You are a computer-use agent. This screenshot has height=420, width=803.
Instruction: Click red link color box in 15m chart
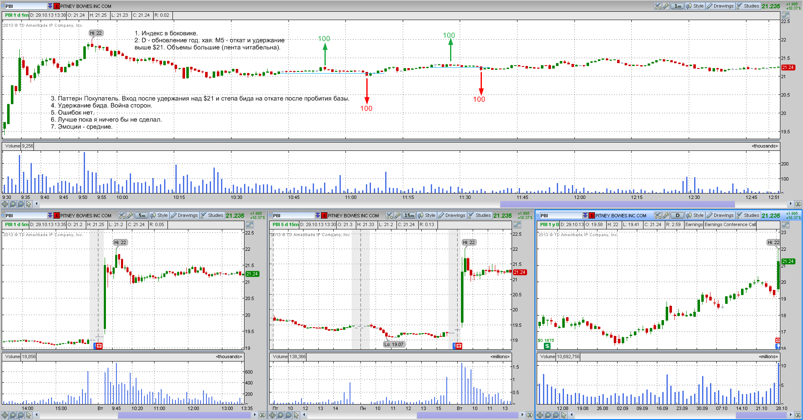pos(324,216)
